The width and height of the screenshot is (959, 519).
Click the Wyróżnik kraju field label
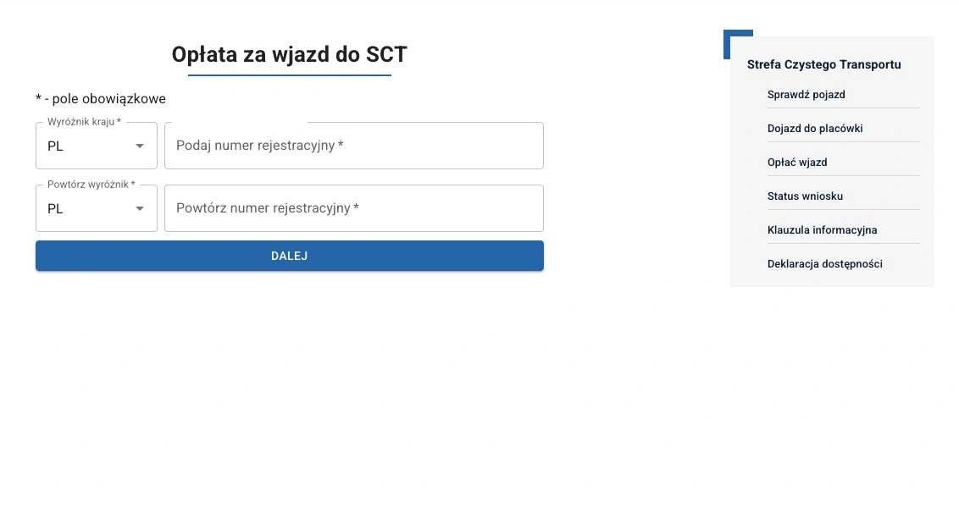pos(84,122)
